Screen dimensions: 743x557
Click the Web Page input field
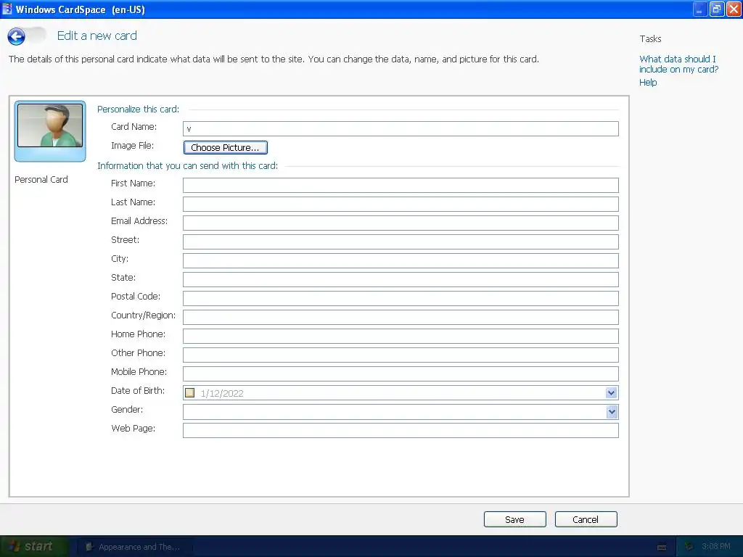coord(401,431)
